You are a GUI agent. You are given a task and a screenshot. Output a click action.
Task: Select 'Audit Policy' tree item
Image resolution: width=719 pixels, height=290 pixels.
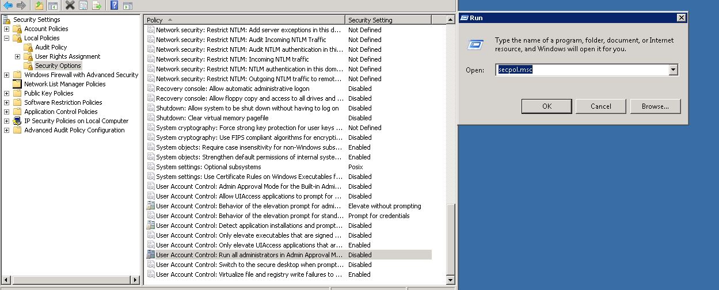tap(51, 47)
